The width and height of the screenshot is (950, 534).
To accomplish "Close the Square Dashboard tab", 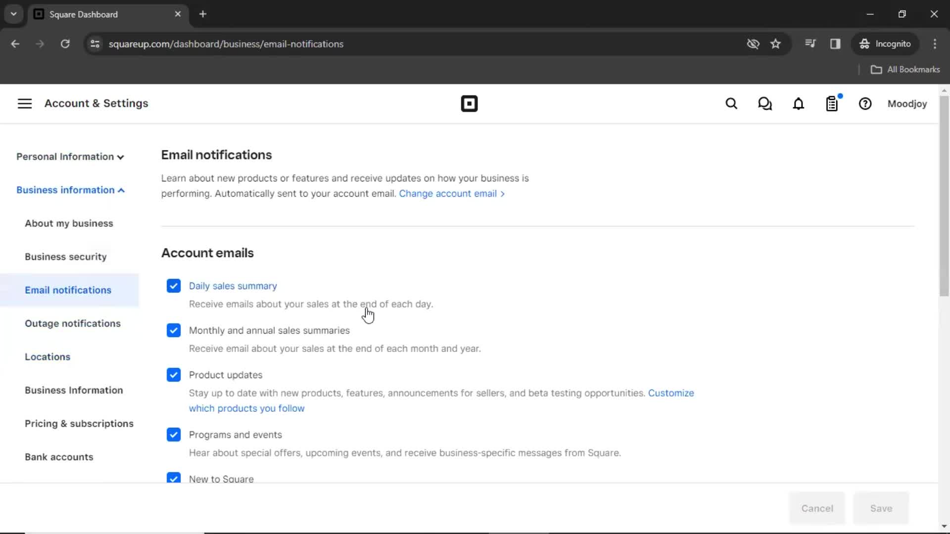I will pyautogui.click(x=178, y=14).
